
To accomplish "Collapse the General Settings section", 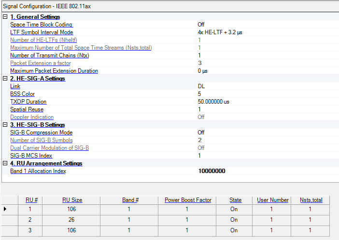I will [5, 17].
